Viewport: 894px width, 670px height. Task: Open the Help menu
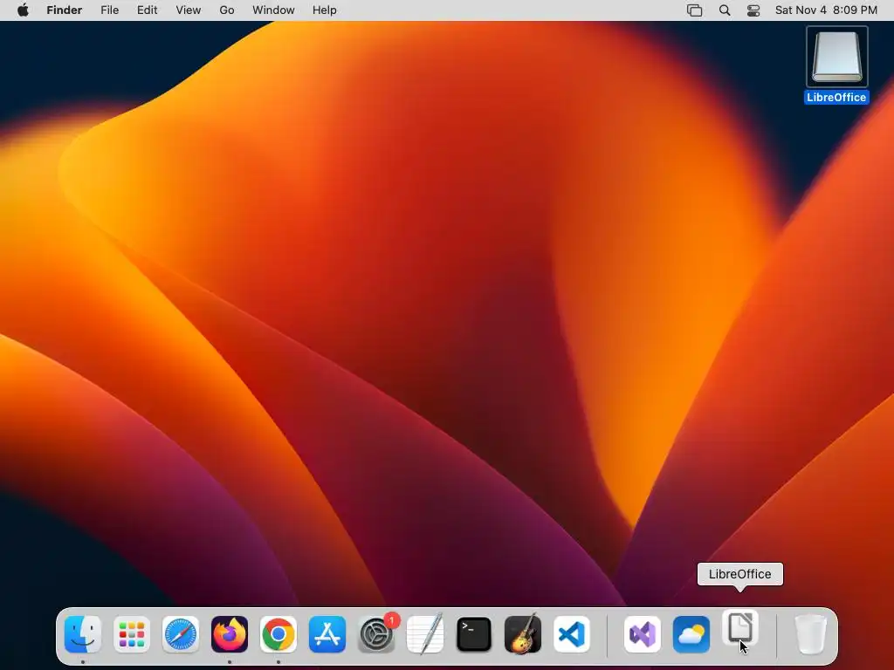[325, 10]
